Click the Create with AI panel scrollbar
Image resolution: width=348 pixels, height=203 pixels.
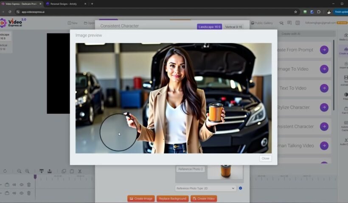[334, 75]
